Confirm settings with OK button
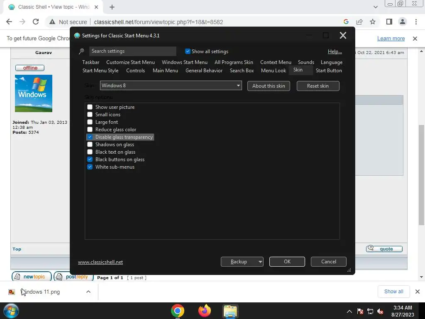 [287, 262]
